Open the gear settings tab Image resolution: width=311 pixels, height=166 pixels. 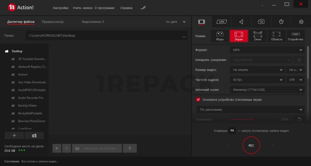(x=301, y=21)
